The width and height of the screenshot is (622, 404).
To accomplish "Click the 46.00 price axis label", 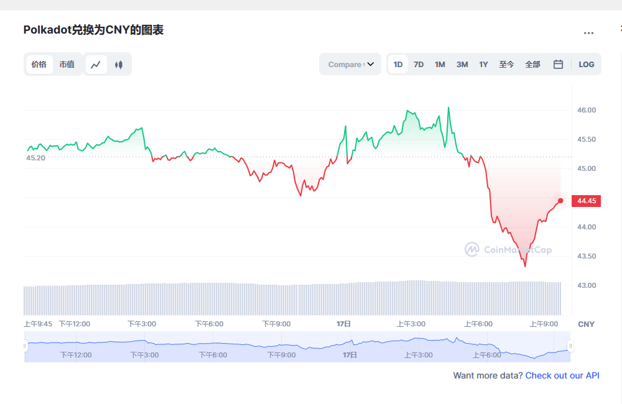I will (587, 110).
